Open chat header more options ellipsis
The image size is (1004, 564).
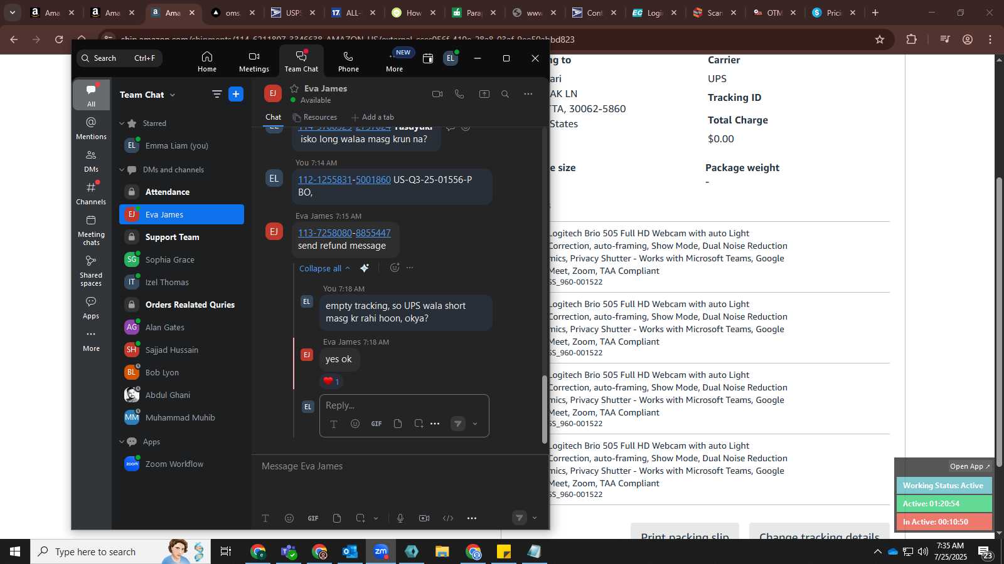[528, 94]
